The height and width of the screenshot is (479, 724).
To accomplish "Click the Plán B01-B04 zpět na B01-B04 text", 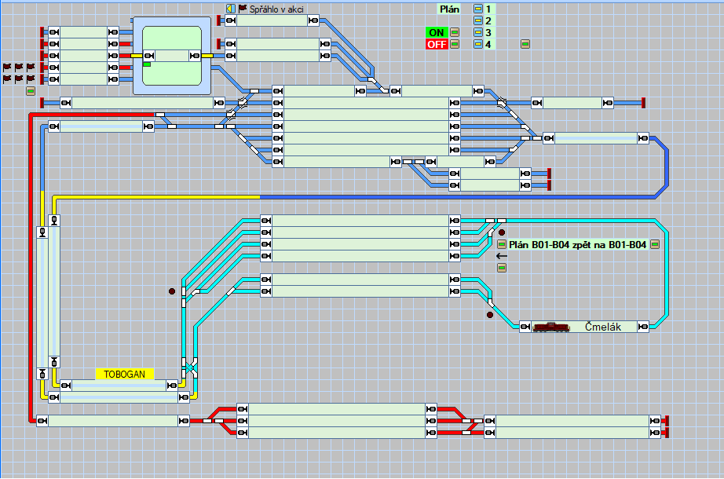I will [577, 245].
